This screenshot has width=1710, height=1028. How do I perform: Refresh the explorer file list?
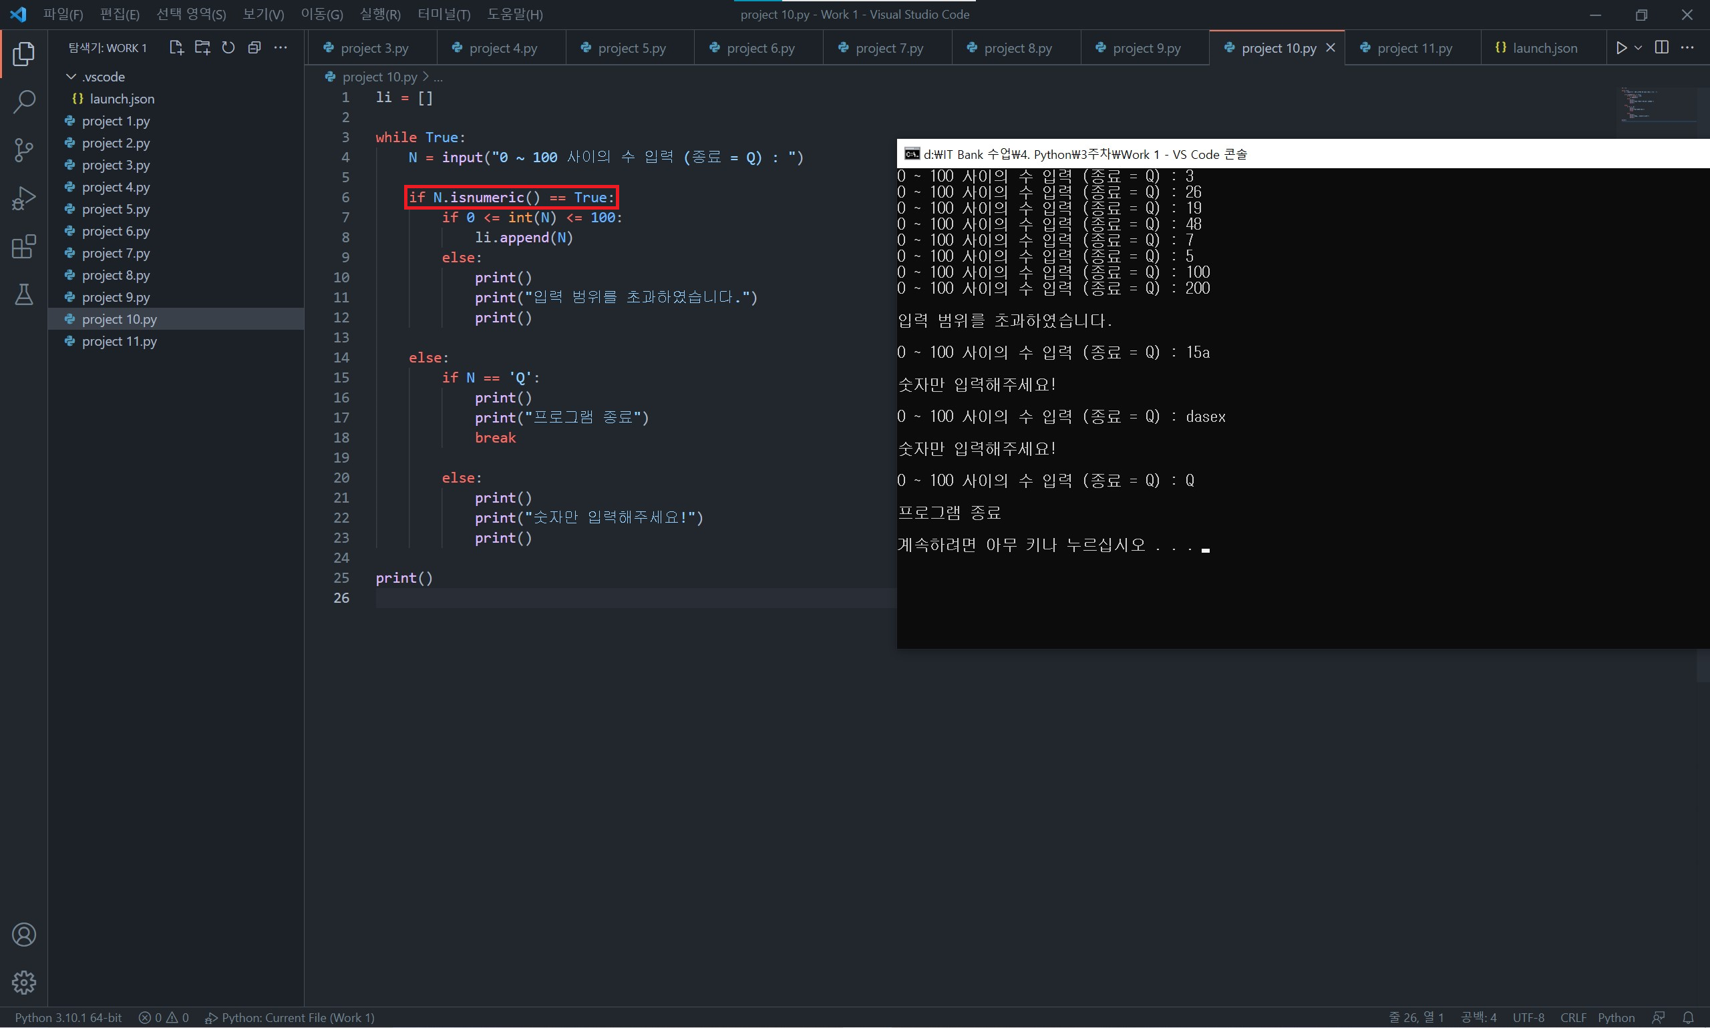tap(228, 47)
